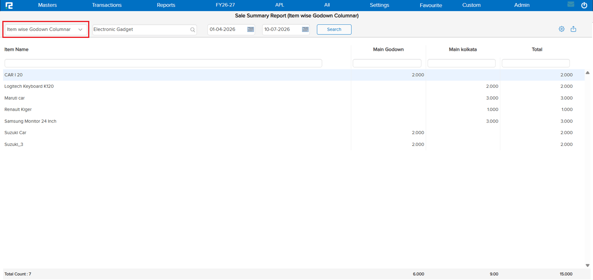Click Main Godown quantity for Suzuki Car

pos(418,133)
